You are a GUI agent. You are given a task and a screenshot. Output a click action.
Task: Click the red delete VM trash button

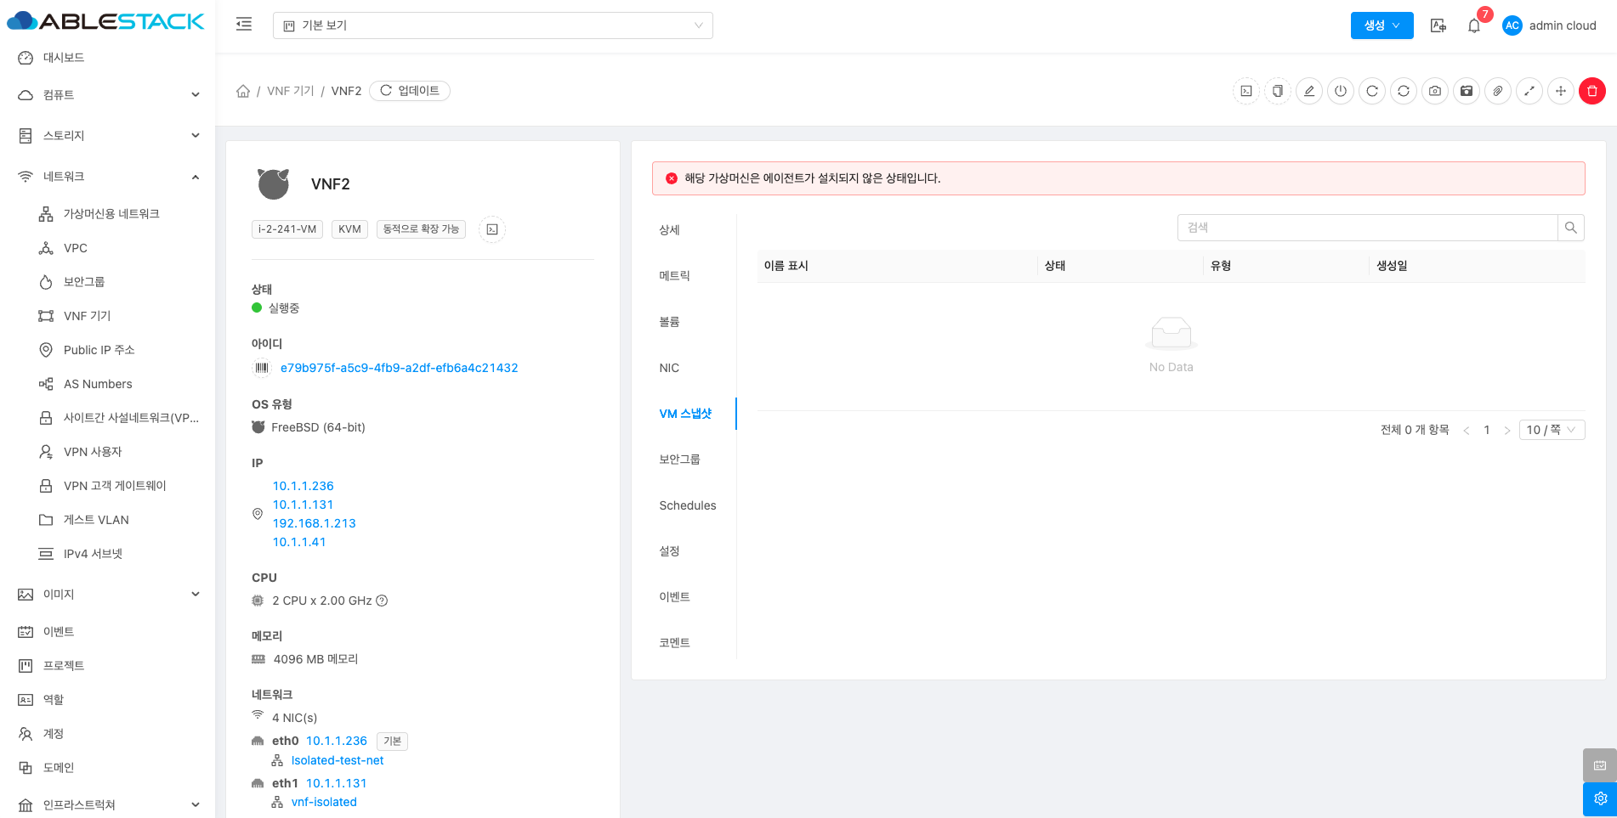pos(1591,91)
